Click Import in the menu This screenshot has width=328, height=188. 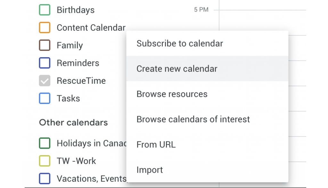150,170
